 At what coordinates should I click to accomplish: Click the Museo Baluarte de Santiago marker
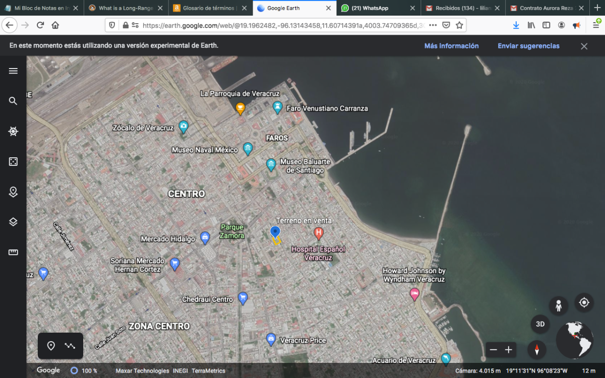[x=271, y=164]
